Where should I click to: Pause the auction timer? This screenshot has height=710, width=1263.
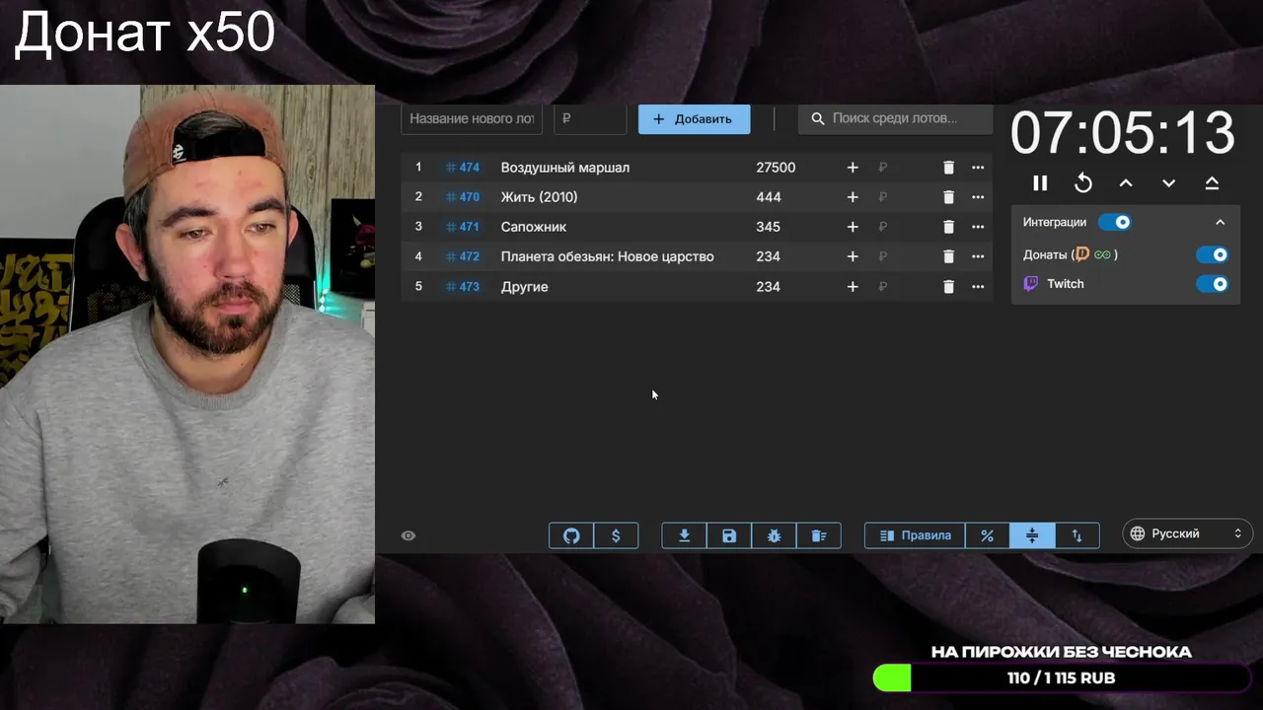pos(1040,183)
